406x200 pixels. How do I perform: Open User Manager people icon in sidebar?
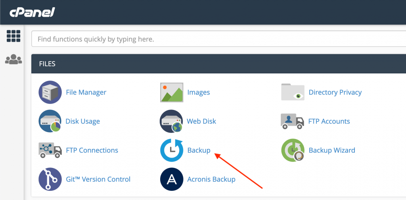click(x=13, y=59)
